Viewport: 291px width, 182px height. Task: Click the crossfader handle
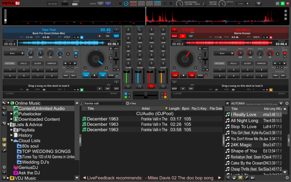coord(145,95)
